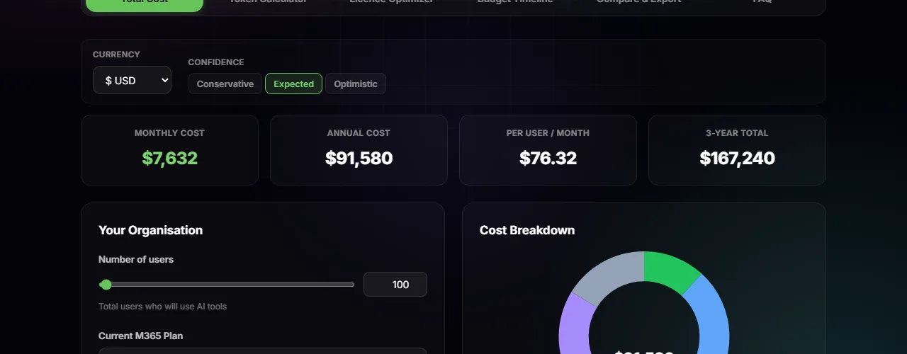Go to the Licence Optimizer tab
The image size is (907, 354).
point(391,3)
